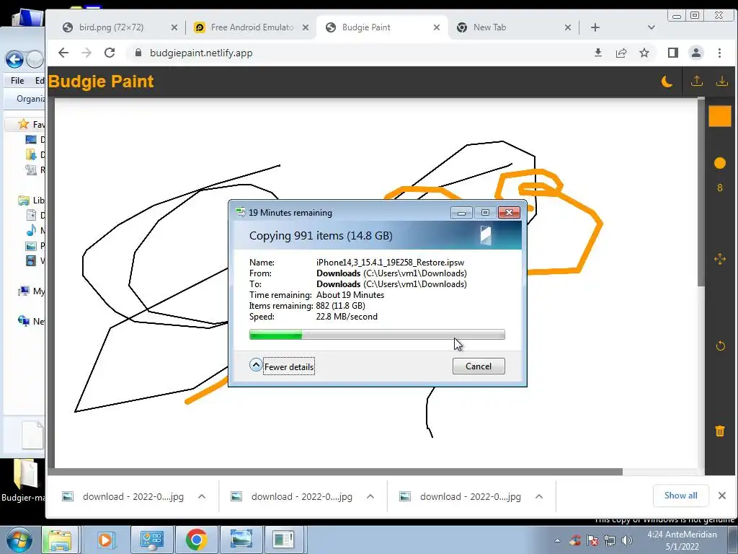This screenshot has width=738, height=554.
Task: Select the Budgier-ma desktop folder icon
Action: (24, 480)
